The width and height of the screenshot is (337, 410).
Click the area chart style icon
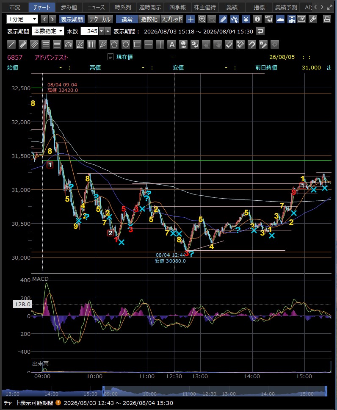(280, 19)
